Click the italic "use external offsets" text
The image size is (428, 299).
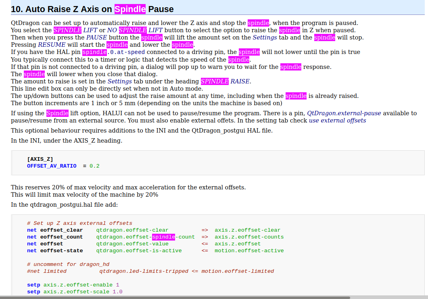pyautogui.click(x=337, y=120)
